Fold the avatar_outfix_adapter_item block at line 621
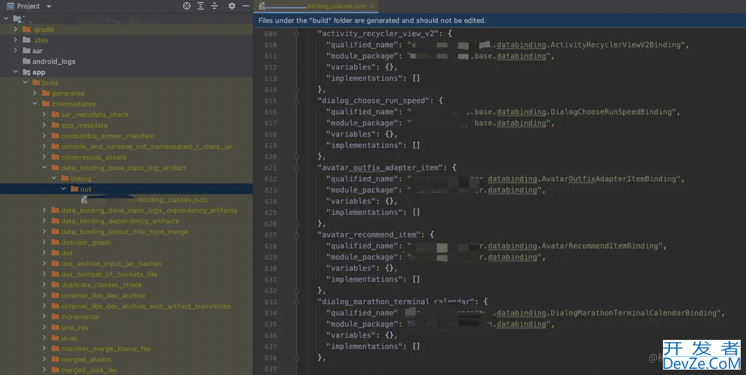 point(297,168)
